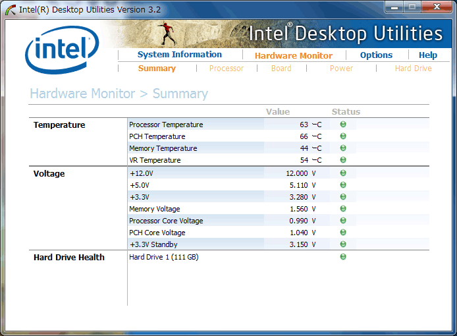Click Hard Drive 1 health status indicator

click(x=343, y=257)
